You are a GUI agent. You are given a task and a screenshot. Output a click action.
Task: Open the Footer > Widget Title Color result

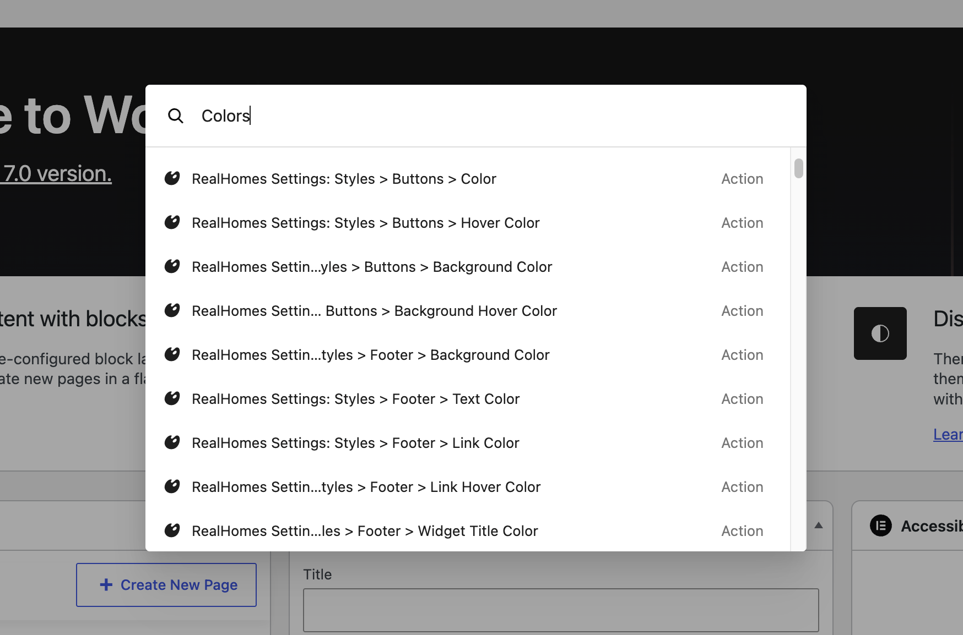468,531
